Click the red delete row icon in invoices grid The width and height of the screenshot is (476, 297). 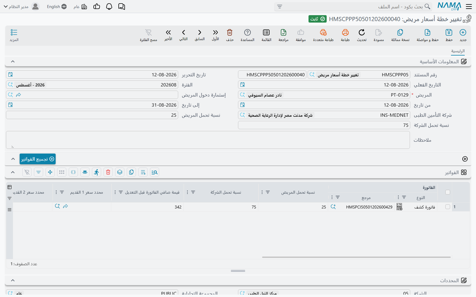click(x=108, y=172)
